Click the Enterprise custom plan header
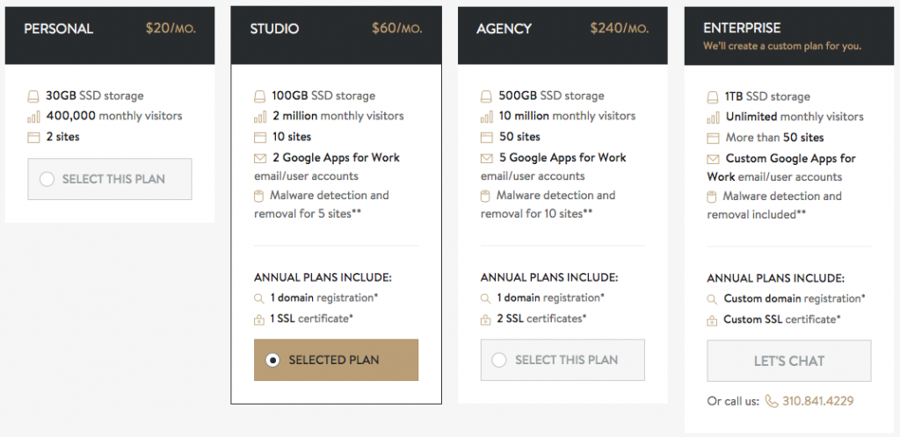900x437 pixels. pos(789,35)
